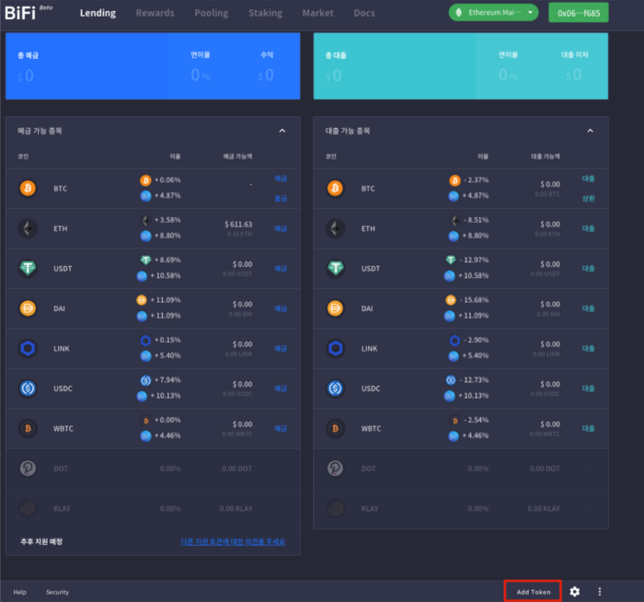The image size is (644, 602).
Task: Click the DAI coin icon in deposit list
Action: pyautogui.click(x=27, y=308)
